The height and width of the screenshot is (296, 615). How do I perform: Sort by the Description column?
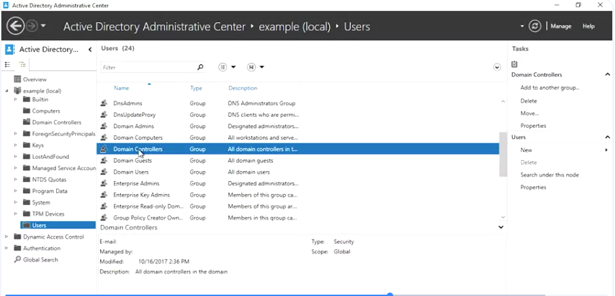(243, 89)
